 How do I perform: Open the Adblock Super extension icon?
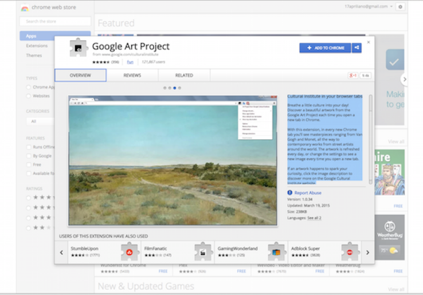pos(350,252)
